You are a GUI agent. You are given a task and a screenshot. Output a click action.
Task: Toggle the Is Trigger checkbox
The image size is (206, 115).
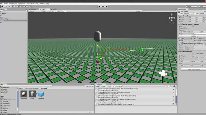click(193, 56)
